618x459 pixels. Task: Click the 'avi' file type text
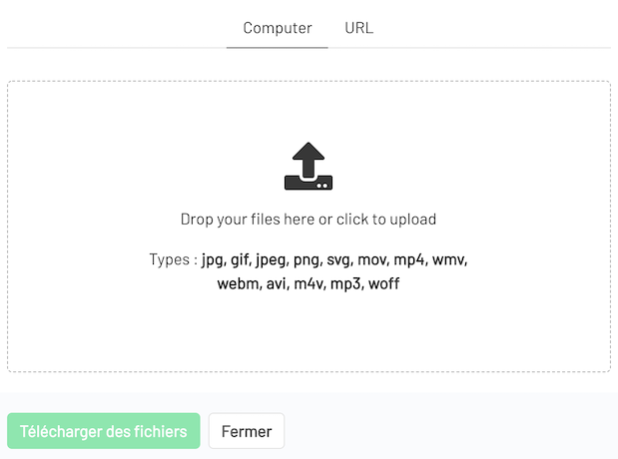pos(276,283)
